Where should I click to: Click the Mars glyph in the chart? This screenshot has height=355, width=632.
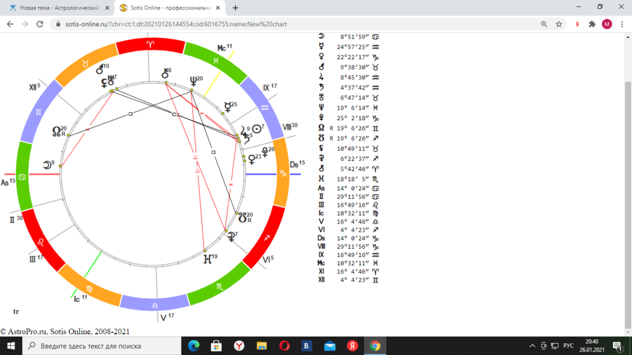tap(100, 70)
